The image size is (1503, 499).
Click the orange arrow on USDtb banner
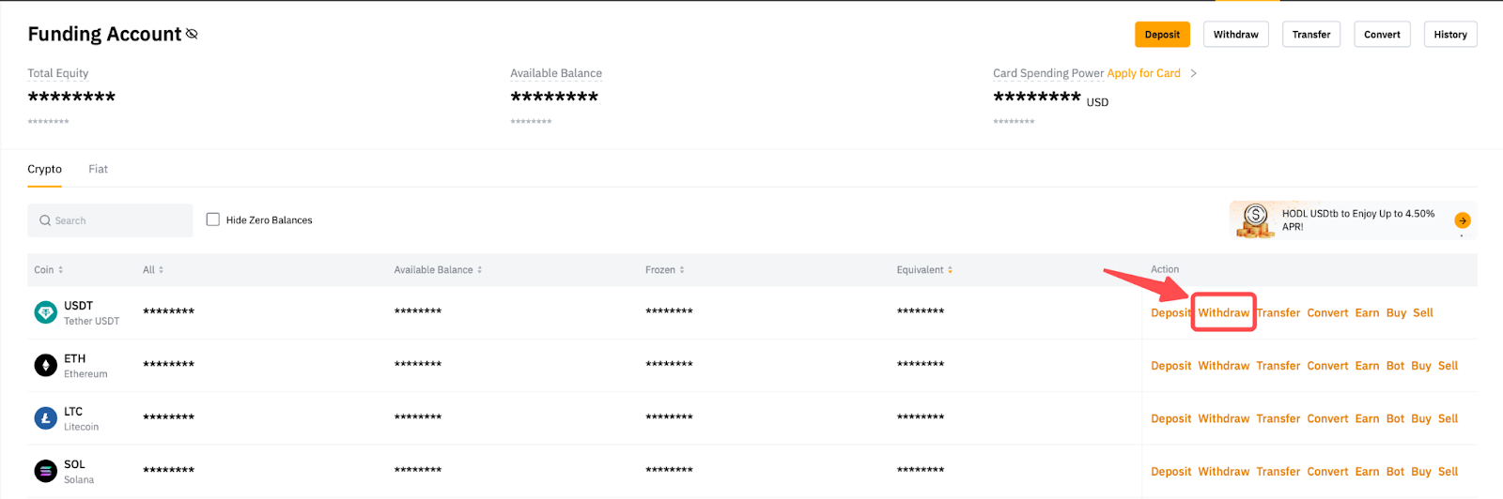(1462, 220)
